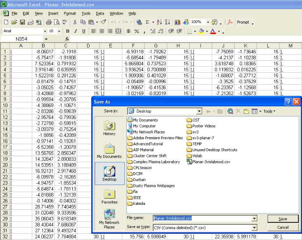
Task: Select My Network Places in places bar
Action: click(109, 219)
